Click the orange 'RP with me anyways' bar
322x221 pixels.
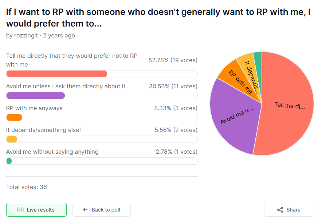[15, 117]
